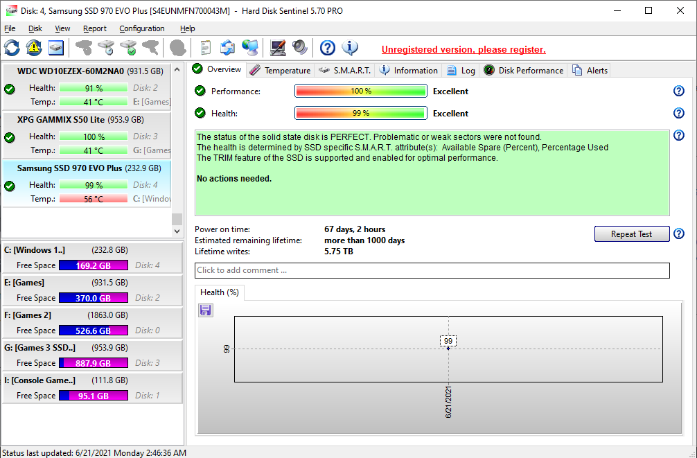Open the Help menu
697x458 pixels.
click(187, 28)
